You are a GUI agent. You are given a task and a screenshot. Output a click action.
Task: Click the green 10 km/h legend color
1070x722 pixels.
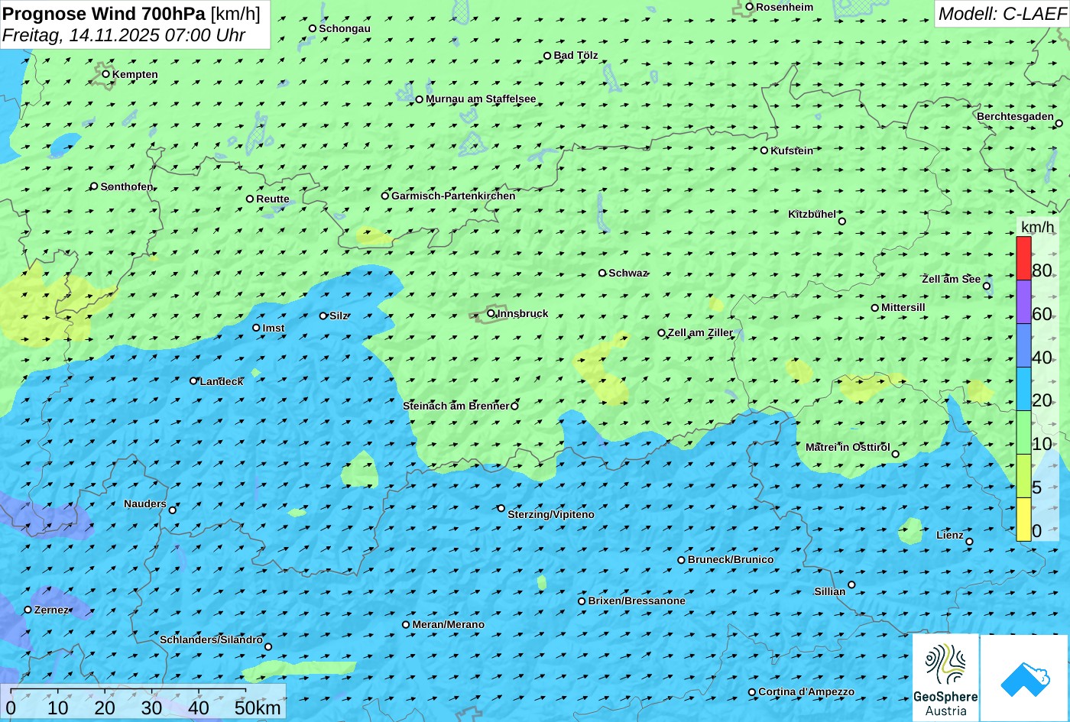pyautogui.click(x=1023, y=432)
